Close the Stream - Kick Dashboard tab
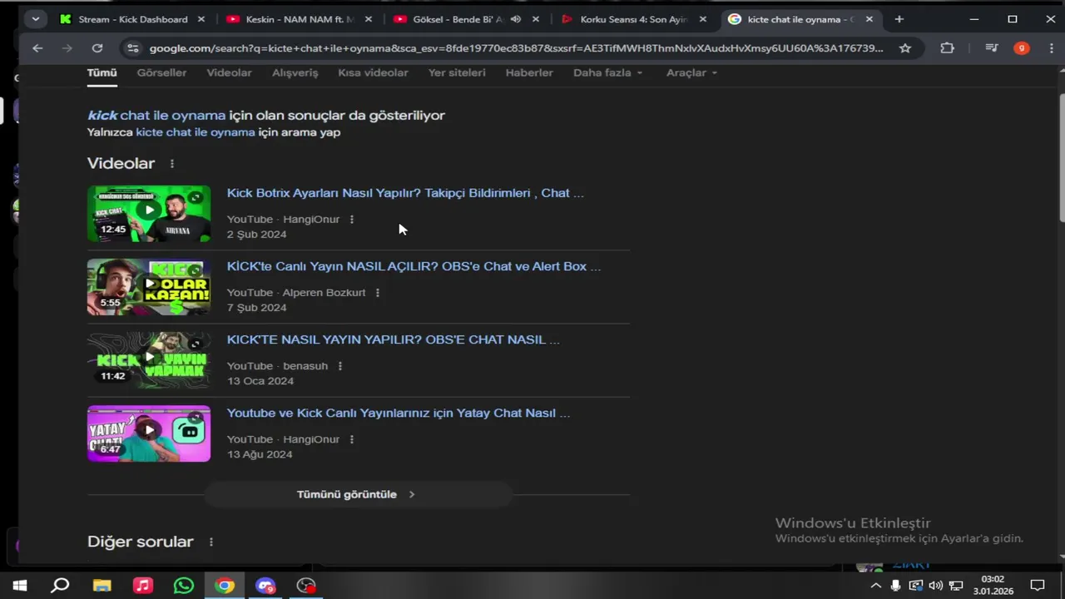Screen dimensions: 1065x599 coord(201,19)
